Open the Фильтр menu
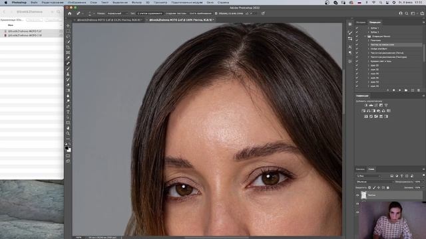426x239 pixels. click(x=136, y=3)
